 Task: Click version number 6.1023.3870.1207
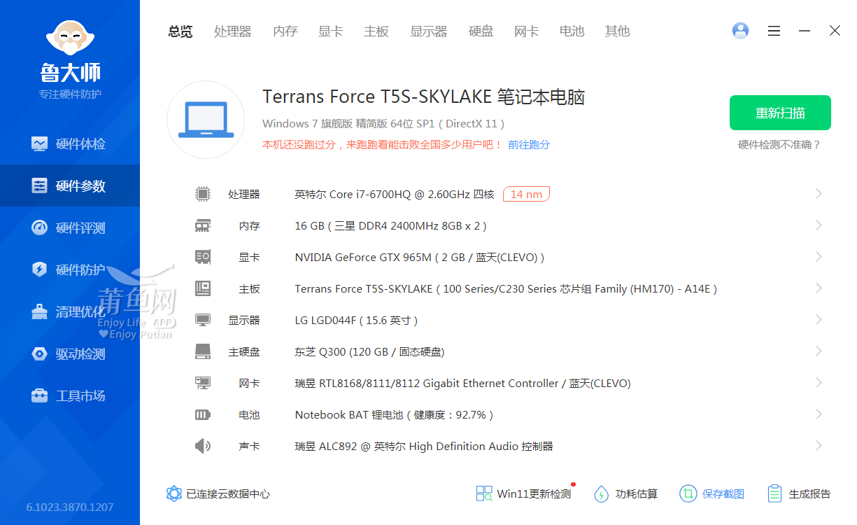click(70, 507)
